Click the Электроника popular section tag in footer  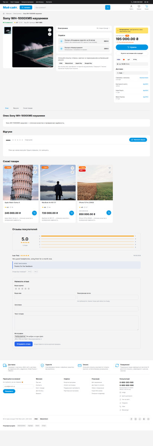[22, 426]
